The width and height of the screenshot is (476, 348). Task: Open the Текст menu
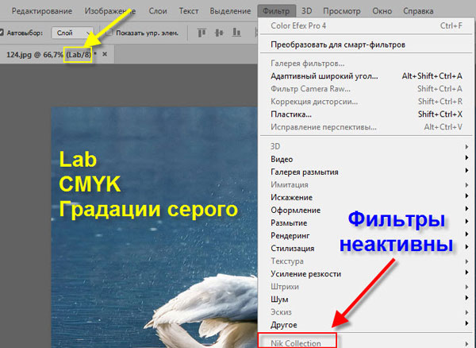[189, 11]
